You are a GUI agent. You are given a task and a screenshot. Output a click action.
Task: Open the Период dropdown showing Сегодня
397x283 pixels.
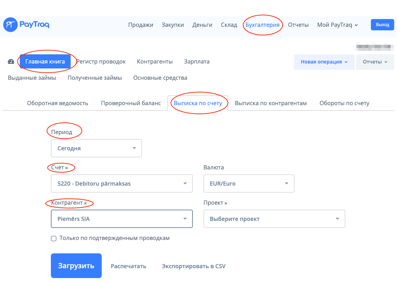click(x=96, y=148)
